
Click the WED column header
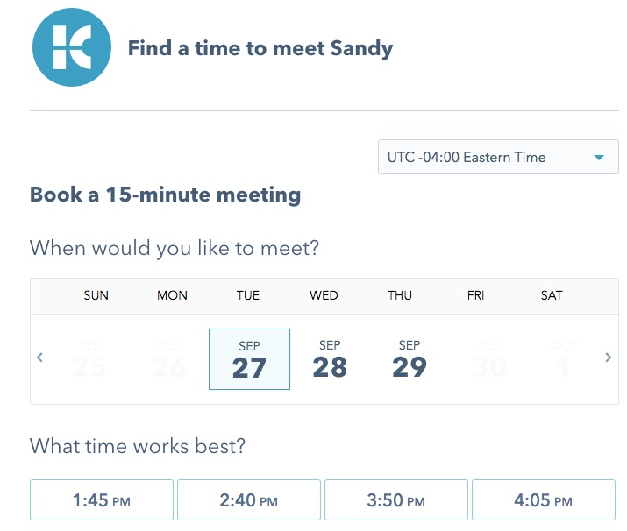(324, 295)
